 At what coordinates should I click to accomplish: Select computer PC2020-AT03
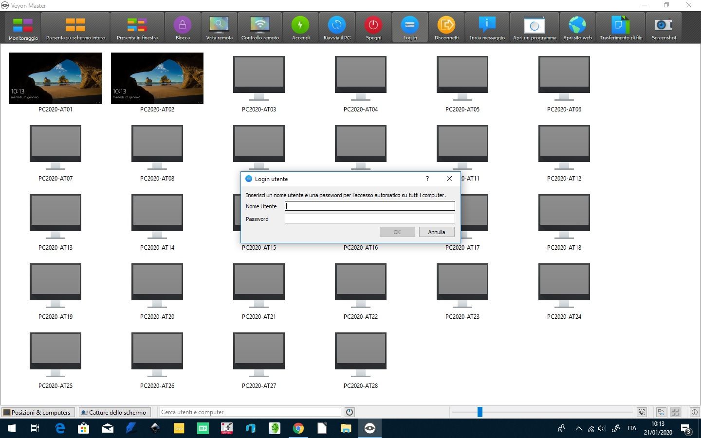click(259, 83)
